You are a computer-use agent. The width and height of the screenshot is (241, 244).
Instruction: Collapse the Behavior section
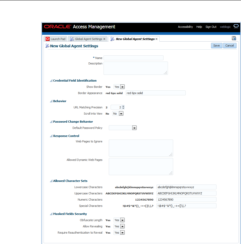click(51, 101)
